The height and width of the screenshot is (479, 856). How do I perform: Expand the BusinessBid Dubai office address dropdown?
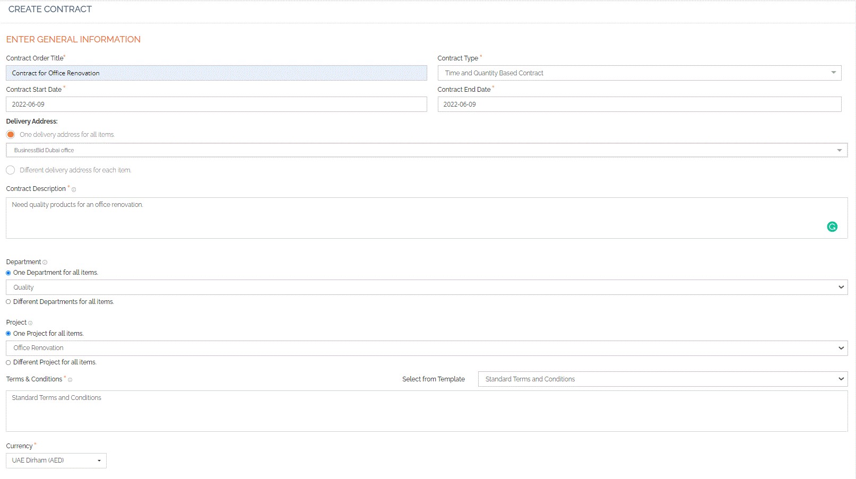point(427,150)
